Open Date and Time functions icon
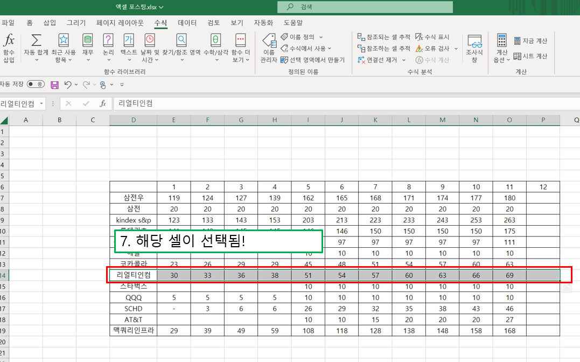580x362 pixels. 149,40
